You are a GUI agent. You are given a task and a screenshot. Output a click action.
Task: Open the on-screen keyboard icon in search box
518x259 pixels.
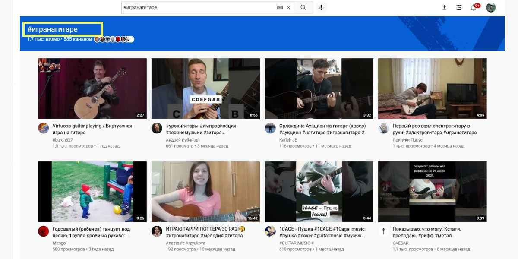coord(280,7)
